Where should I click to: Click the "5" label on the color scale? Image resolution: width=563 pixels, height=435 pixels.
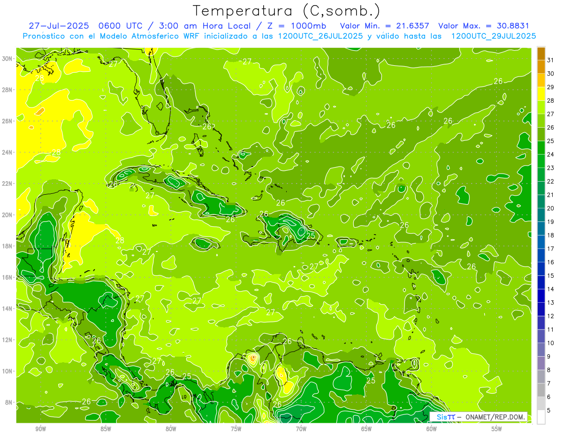549,410
